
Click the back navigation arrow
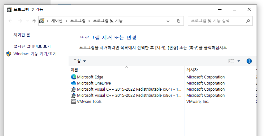tap(10, 21)
